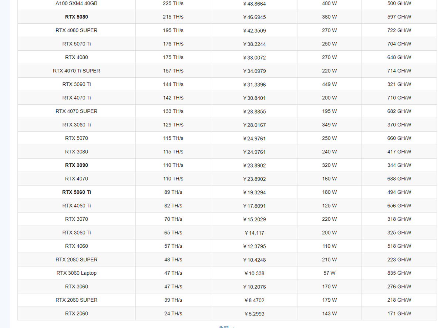Select the ¥48.8664 revenue value
The height and width of the screenshot is (328, 444).
(254, 4)
